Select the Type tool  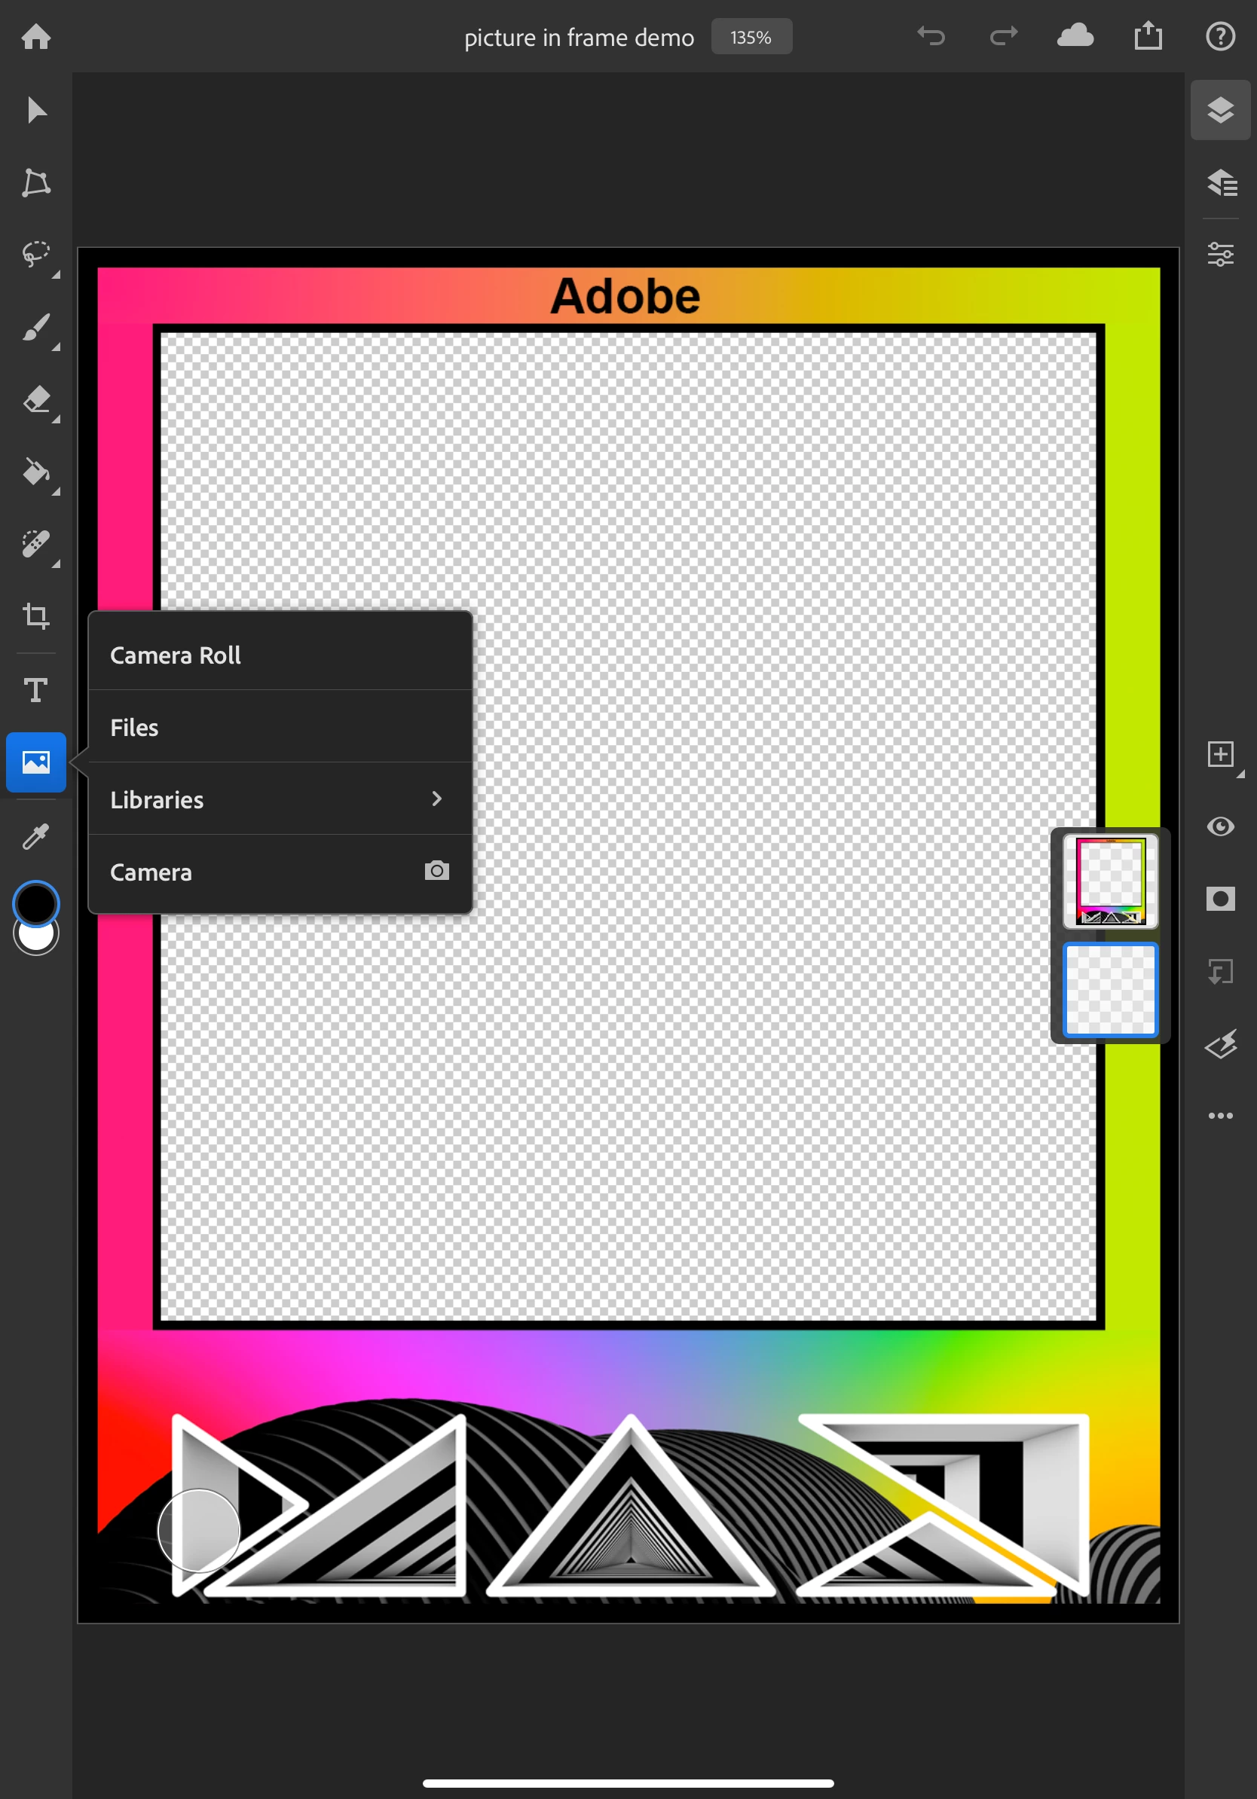click(x=36, y=690)
